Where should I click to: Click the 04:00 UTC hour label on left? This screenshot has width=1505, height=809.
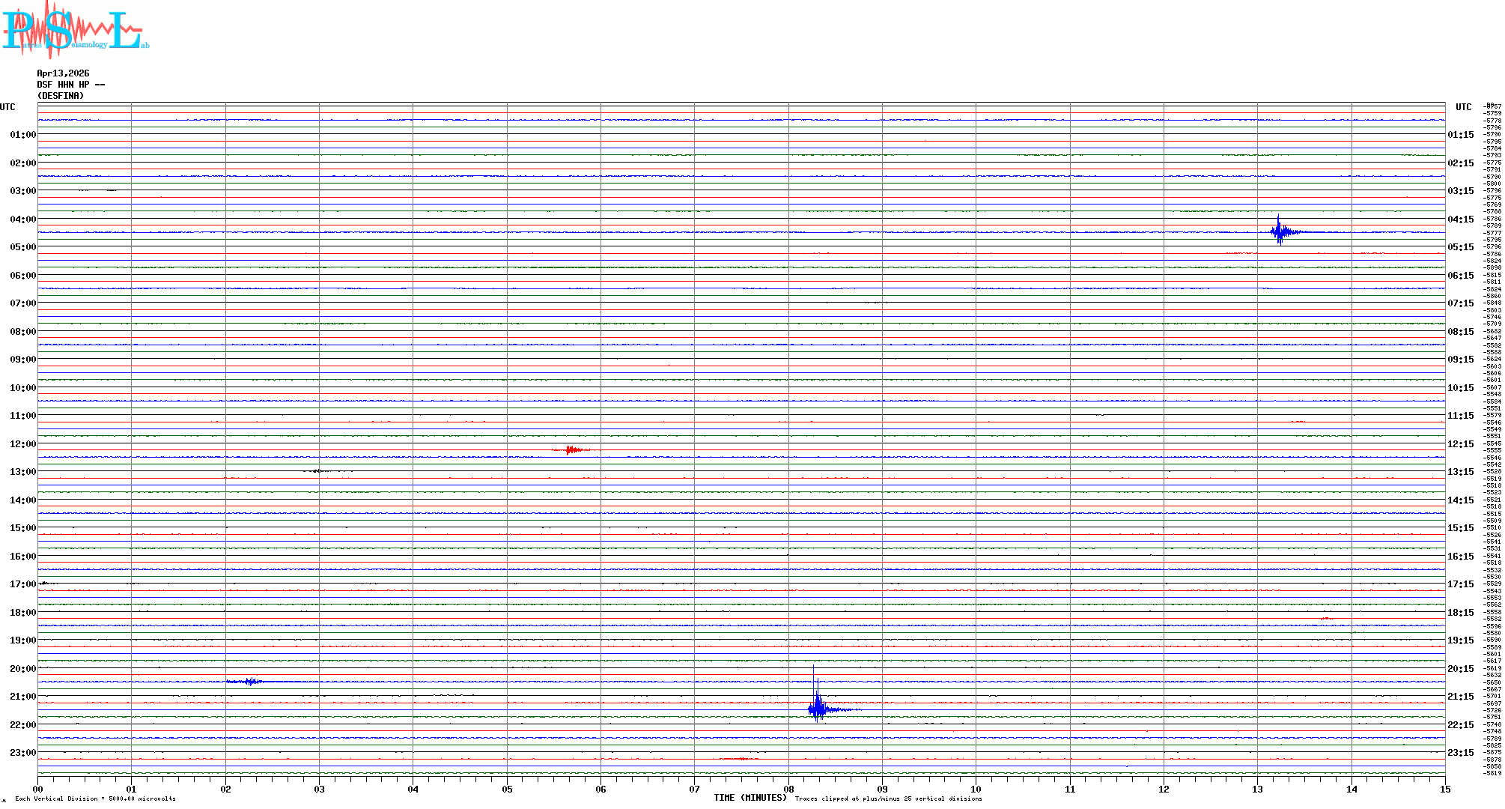[x=22, y=219]
